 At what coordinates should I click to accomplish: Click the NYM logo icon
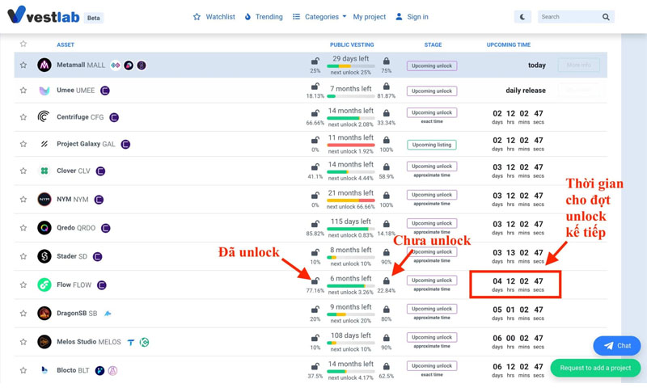point(44,199)
